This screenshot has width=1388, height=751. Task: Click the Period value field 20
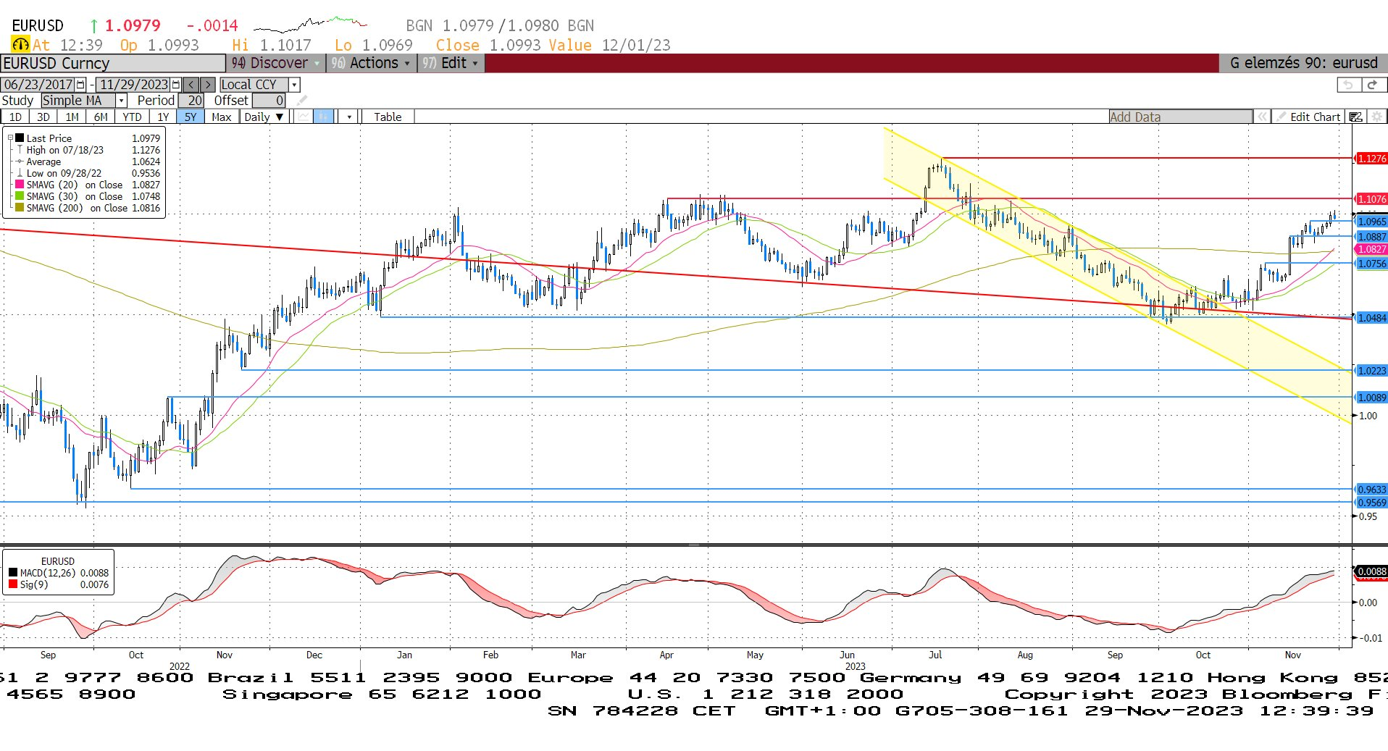[x=191, y=101]
